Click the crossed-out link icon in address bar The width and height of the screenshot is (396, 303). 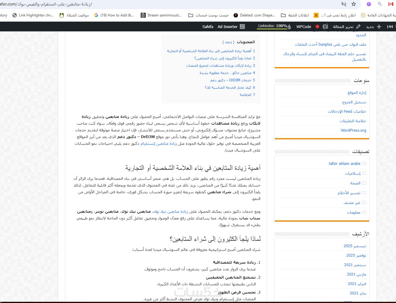pos(344,4)
